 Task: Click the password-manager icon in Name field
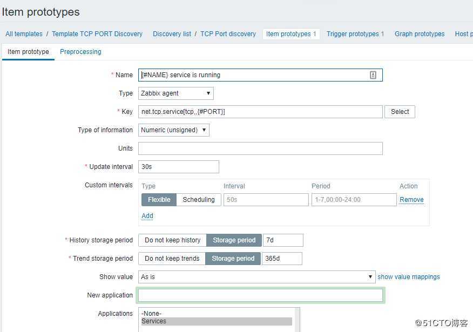[x=373, y=75]
